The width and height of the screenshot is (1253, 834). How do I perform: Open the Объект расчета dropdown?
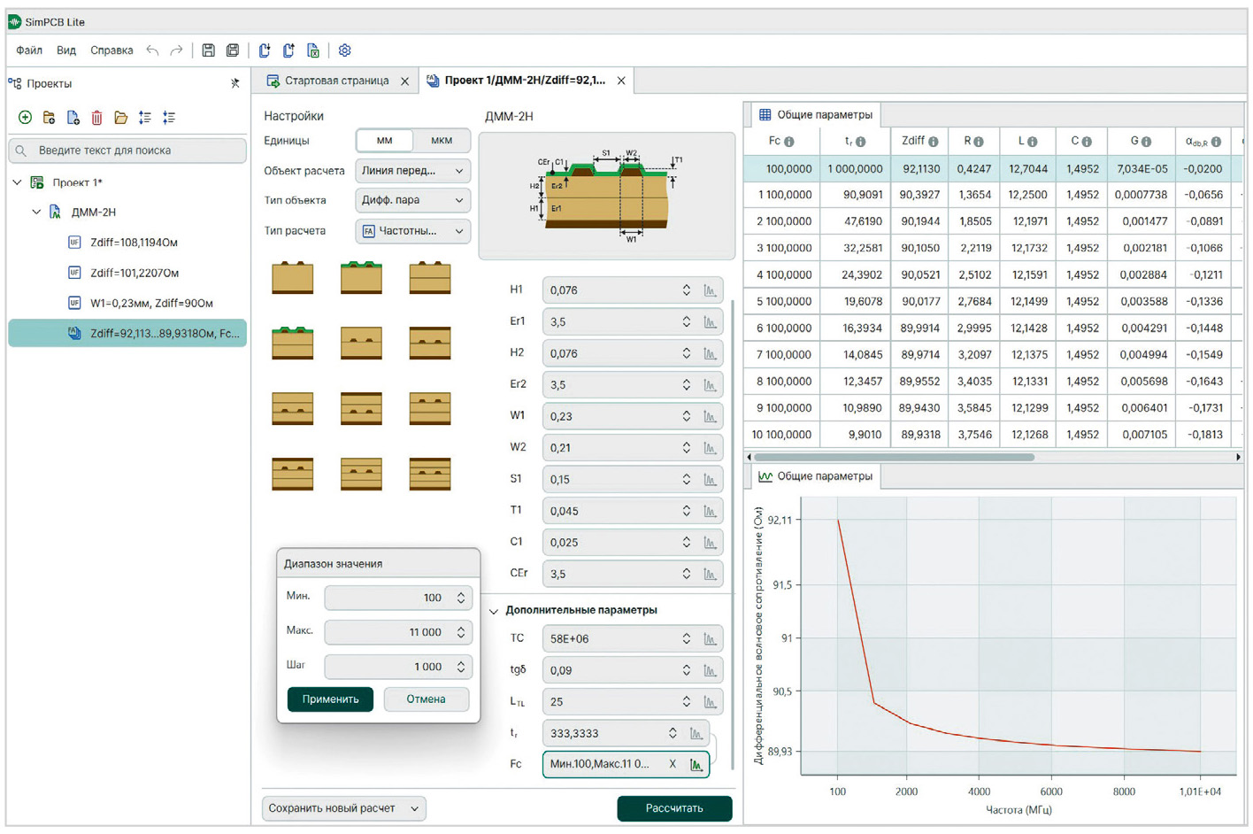[412, 171]
